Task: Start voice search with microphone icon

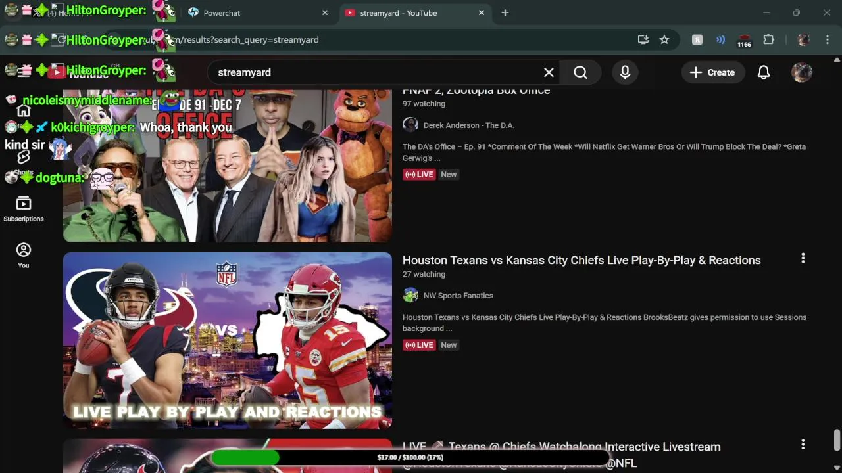Action: [625, 72]
